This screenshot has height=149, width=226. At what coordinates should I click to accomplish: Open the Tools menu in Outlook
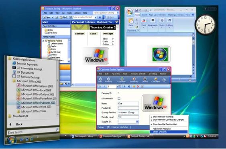click(69, 13)
